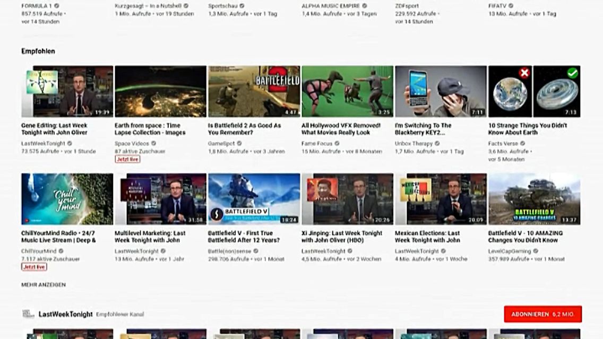603x339 pixels.
Task: Click title 'I'm Switching To The Blackberry KEY2'
Action: [423, 129]
